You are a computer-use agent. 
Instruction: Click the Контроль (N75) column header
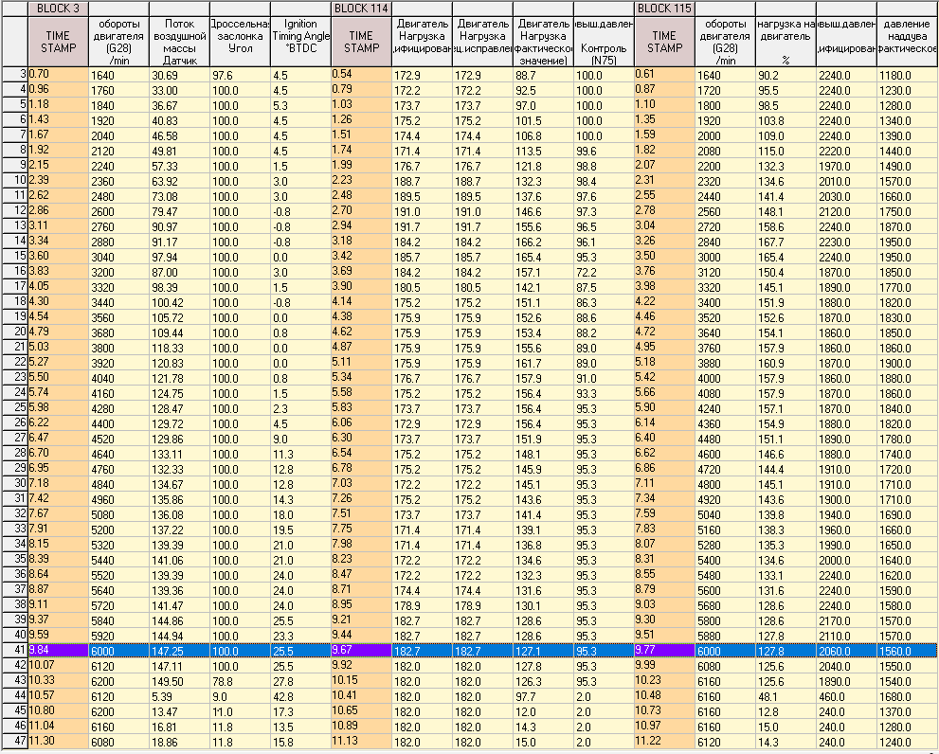point(604,42)
